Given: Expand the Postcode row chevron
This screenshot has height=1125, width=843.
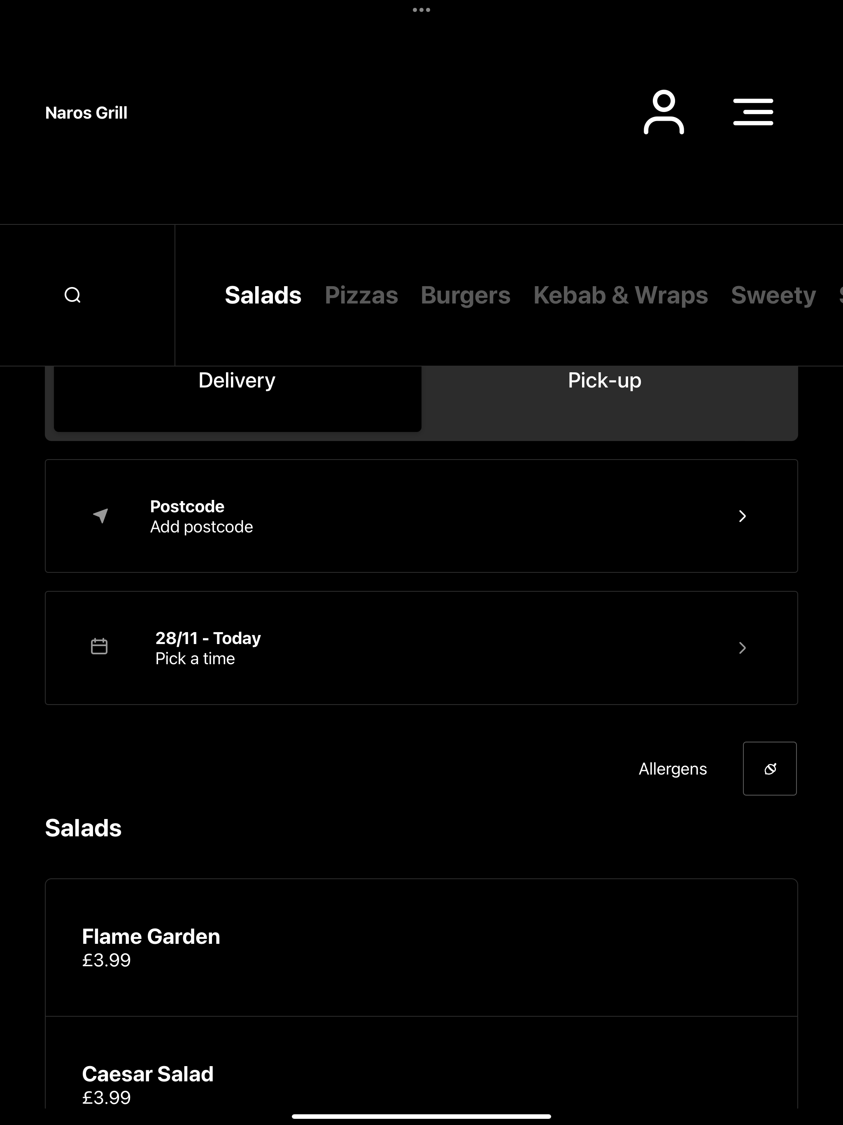Looking at the screenshot, I should point(742,516).
